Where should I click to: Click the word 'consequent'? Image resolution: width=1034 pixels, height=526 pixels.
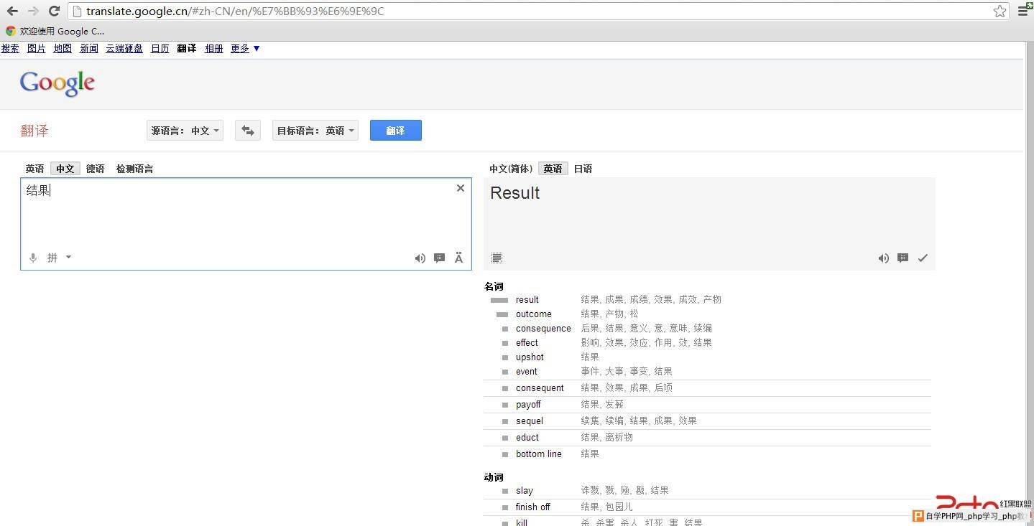point(540,388)
